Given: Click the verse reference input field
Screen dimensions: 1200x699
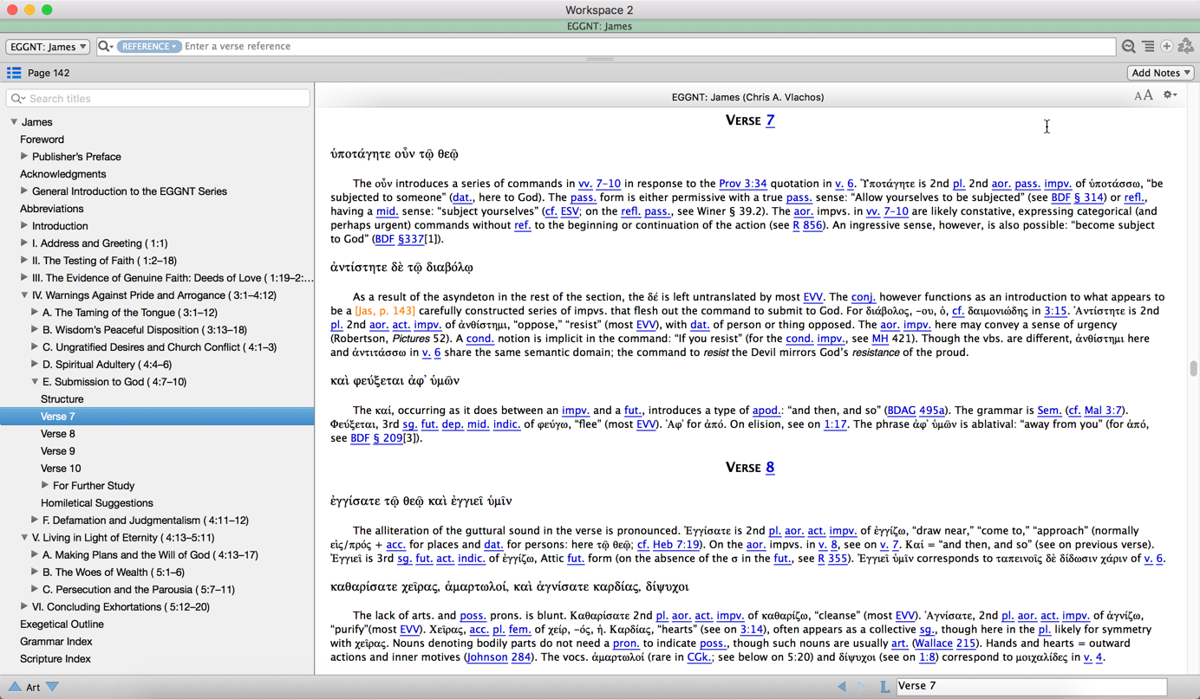Looking at the screenshot, I should point(649,47).
